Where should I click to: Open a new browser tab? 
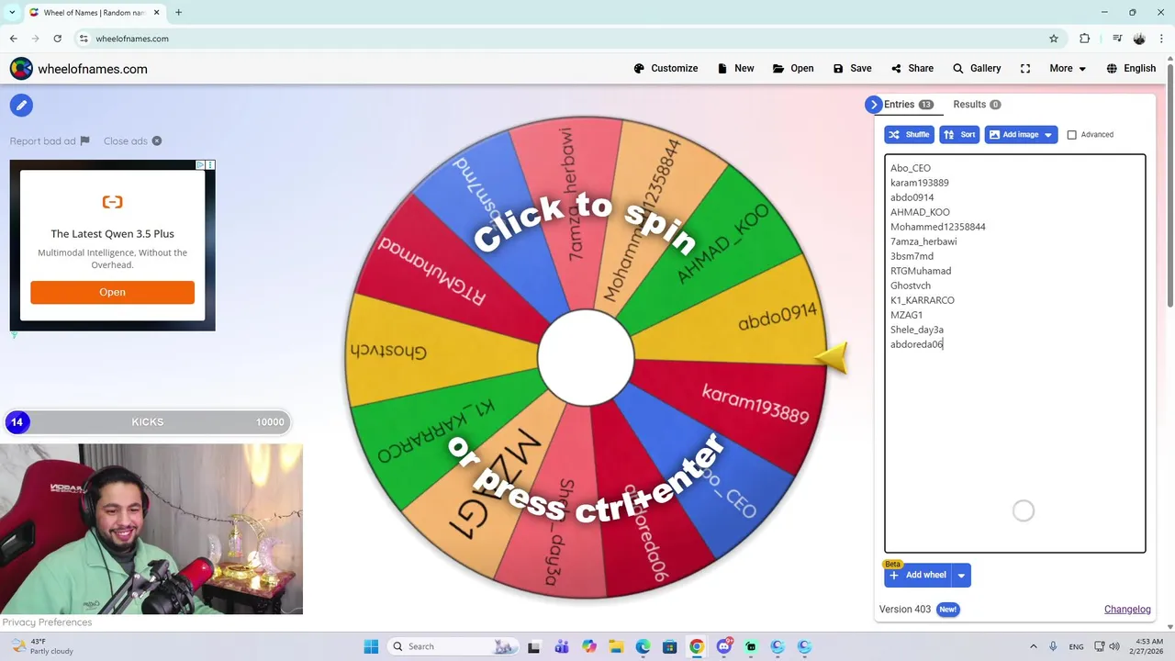pyautogui.click(x=178, y=13)
